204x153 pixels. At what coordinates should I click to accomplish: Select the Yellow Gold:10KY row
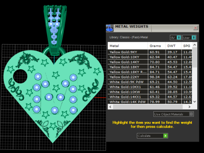coord(150,57)
